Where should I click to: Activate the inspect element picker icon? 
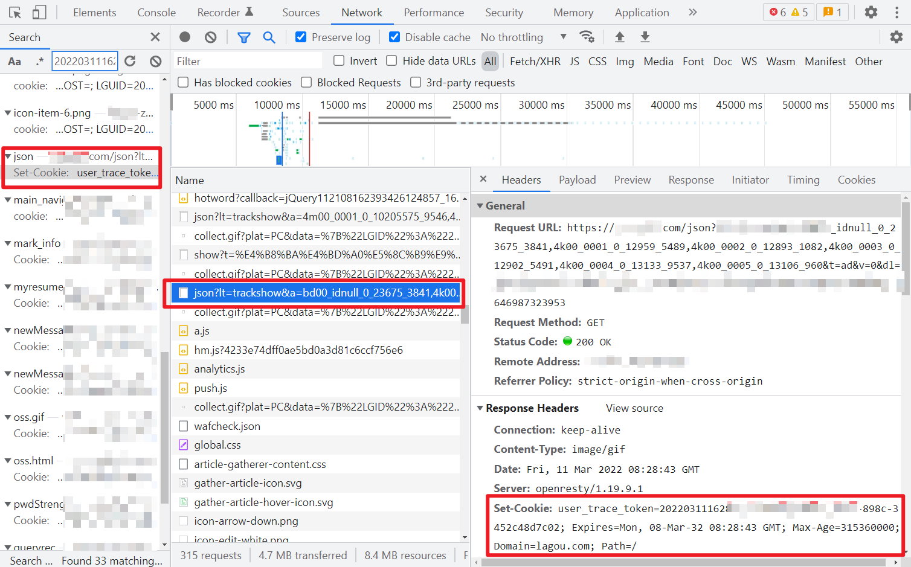[15, 12]
